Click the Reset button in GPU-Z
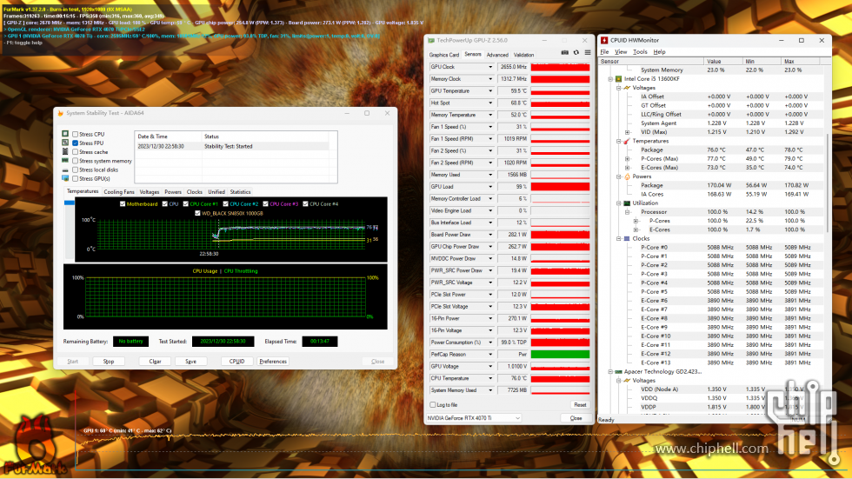852x479 pixels. pyautogui.click(x=580, y=404)
